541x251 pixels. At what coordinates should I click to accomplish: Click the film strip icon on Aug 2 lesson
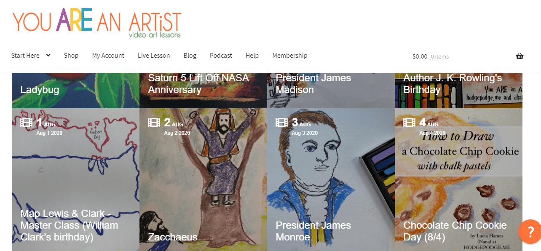pyautogui.click(x=154, y=123)
